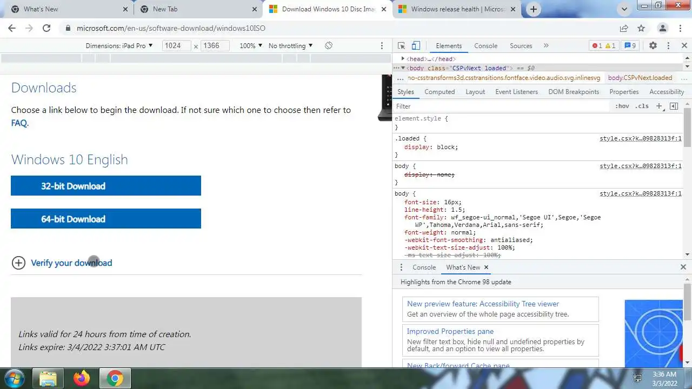Toggle element state with :hov
Screen dimensions: 692x389
pos(622,106)
